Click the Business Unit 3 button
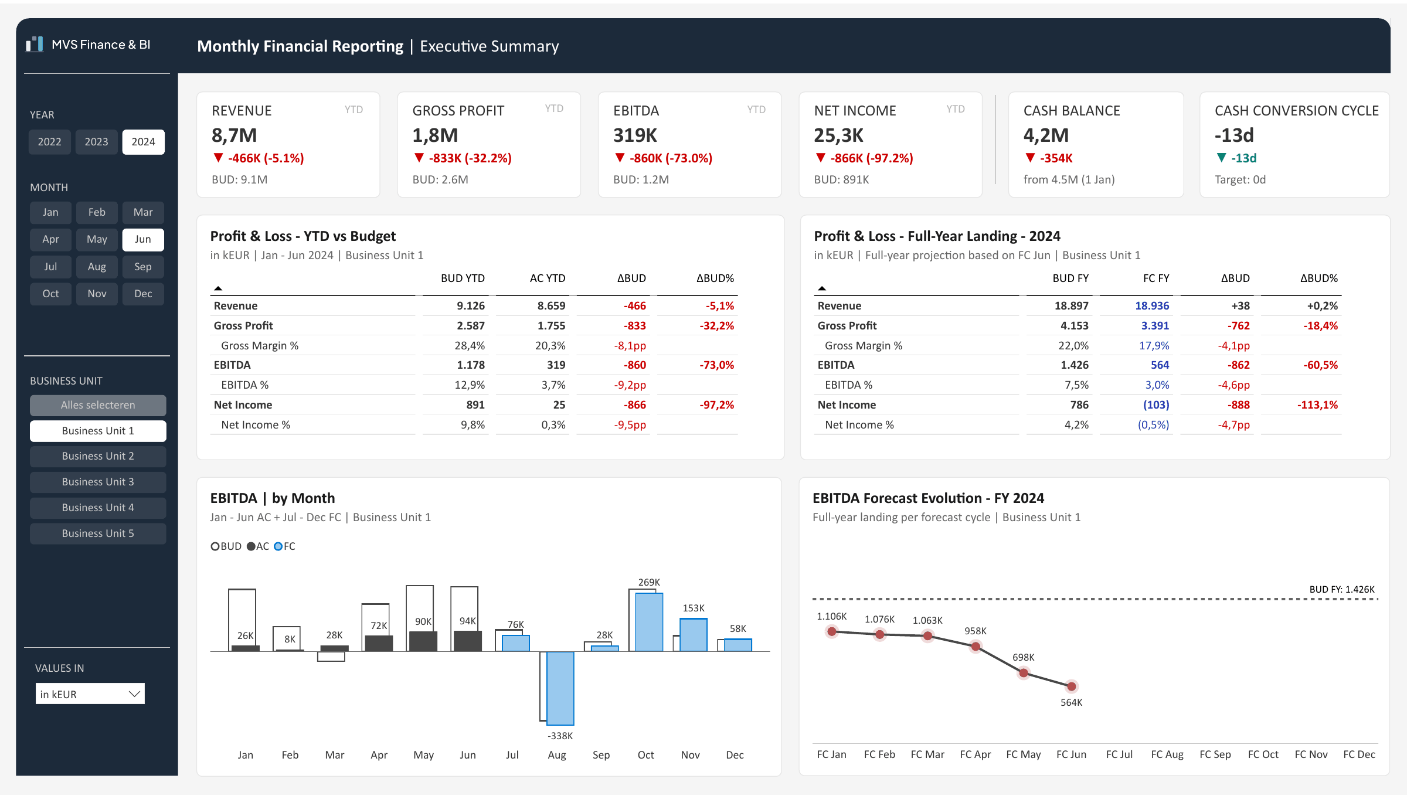This screenshot has width=1407, height=799. coord(98,482)
